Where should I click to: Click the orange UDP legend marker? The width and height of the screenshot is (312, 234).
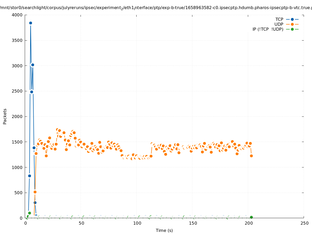[292, 24]
